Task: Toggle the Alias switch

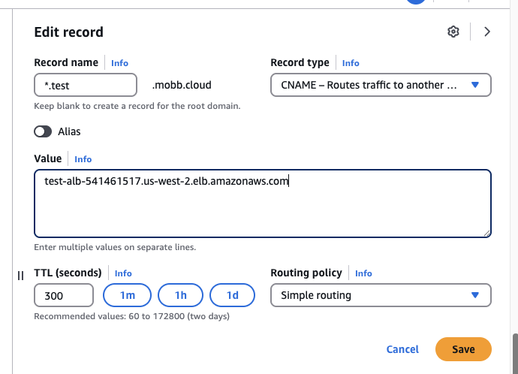Action: [x=44, y=131]
